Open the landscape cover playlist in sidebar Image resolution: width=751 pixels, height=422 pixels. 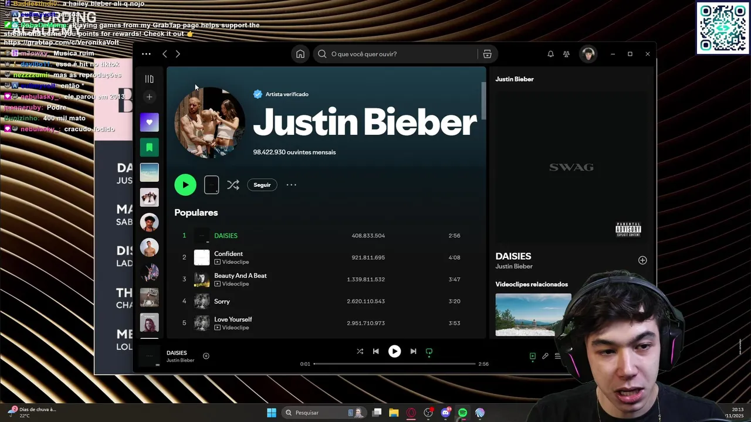[149, 172]
